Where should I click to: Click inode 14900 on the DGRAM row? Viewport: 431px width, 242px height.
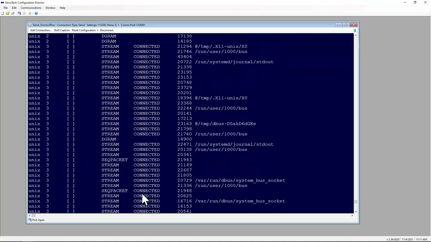click(x=185, y=139)
